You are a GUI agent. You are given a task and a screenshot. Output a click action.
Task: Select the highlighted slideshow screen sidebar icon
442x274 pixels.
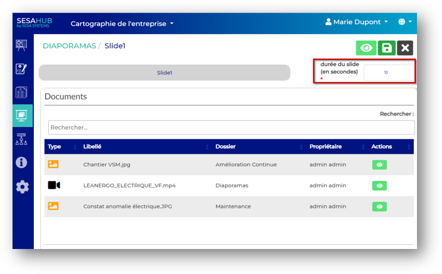pos(22,116)
